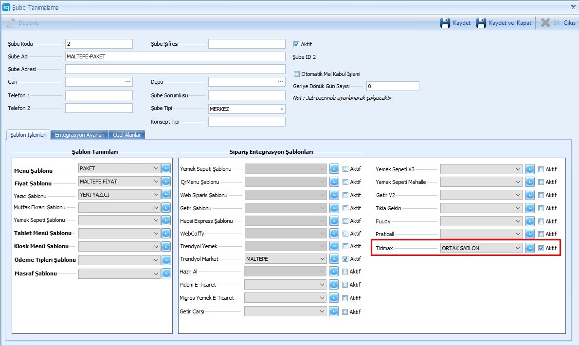The image size is (579, 346).
Task: Click the blue icon in the Web Siparis Şablonu row
Action: pos(334,195)
